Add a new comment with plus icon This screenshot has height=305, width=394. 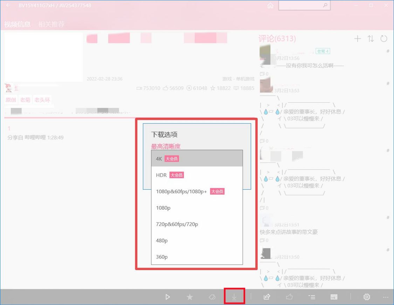[x=357, y=38]
